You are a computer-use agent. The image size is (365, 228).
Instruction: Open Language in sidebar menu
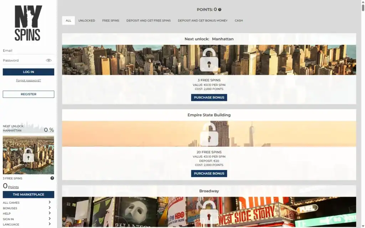tap(11, 224)
